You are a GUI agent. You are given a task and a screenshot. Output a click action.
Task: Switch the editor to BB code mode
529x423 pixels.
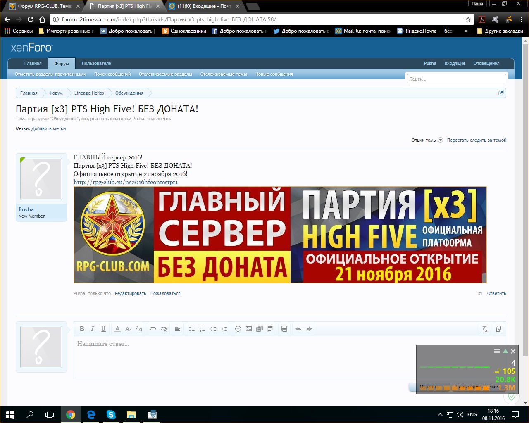click(x=499, y=329)
